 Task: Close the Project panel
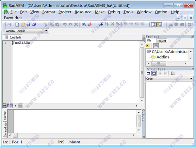click(x=192, y=36)
